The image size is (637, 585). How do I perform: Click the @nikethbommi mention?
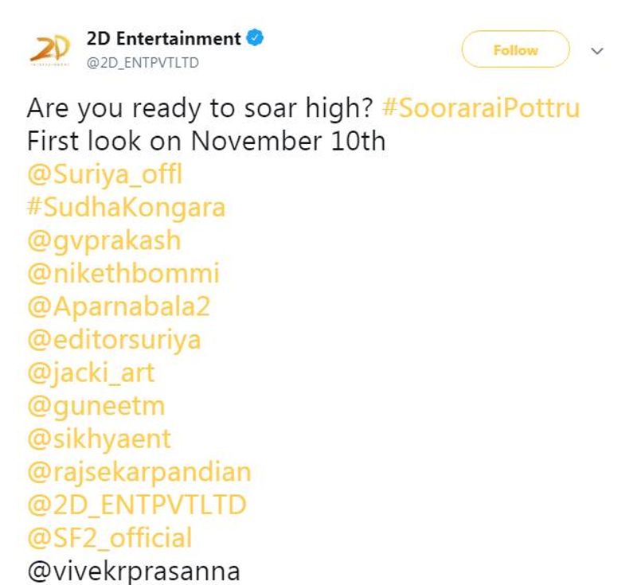[x=123, y=274]
